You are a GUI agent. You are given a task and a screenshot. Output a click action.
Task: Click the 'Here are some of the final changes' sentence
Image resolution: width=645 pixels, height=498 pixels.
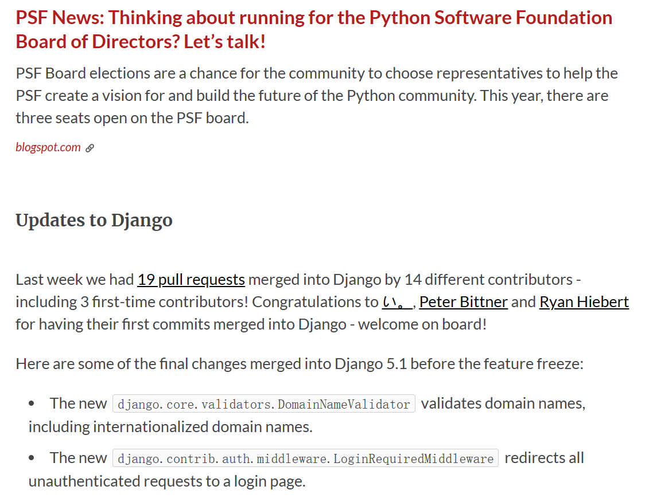299,363
